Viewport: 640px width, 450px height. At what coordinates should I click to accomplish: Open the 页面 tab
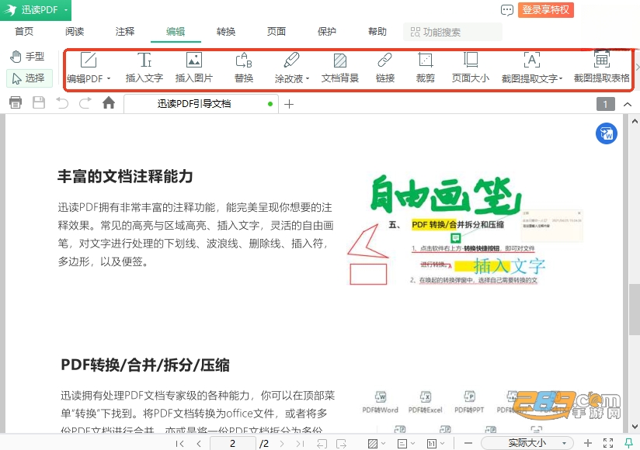pyautogui.click(x=277, y=31)
